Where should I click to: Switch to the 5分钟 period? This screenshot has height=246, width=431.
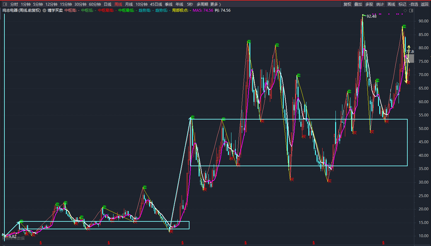pyautogui.click(x=38, y=4)
